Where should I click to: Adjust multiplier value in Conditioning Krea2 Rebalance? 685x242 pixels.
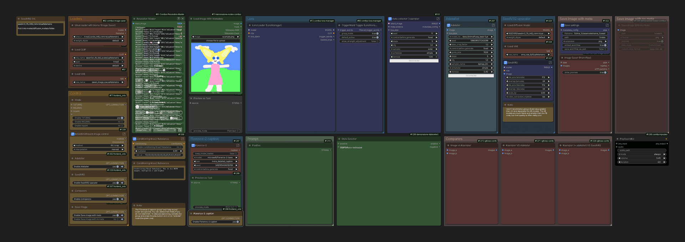point(159,151)
